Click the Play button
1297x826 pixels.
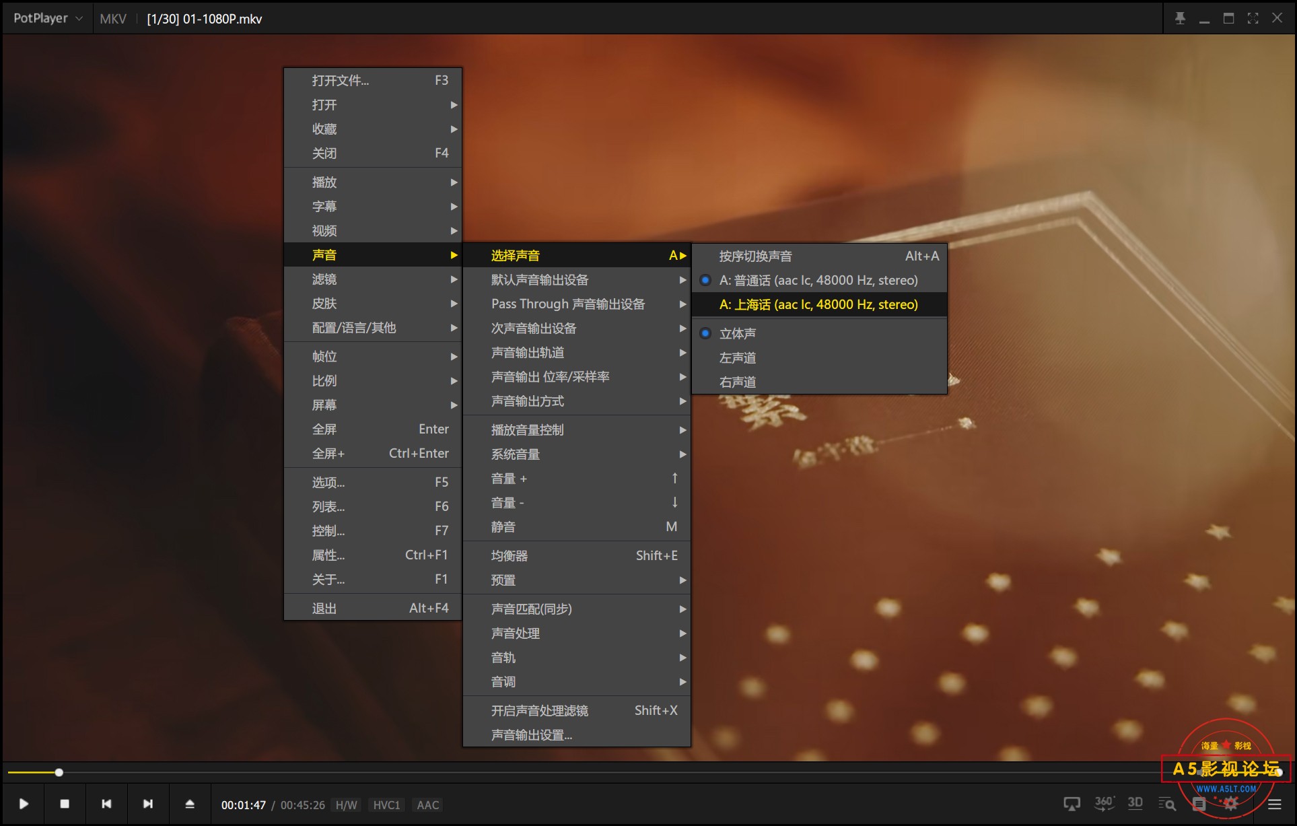[24, 804]
